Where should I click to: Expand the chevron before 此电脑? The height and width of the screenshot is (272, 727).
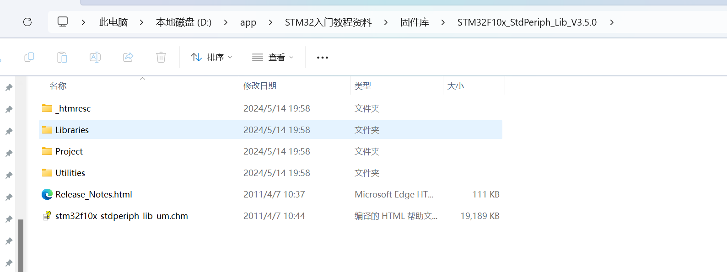(x=83, y=22)
